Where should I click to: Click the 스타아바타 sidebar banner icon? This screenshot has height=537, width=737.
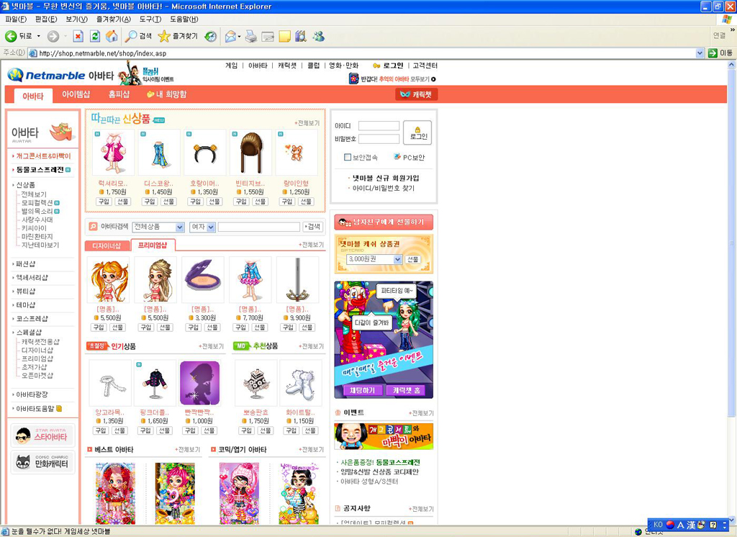coord(43,436)
